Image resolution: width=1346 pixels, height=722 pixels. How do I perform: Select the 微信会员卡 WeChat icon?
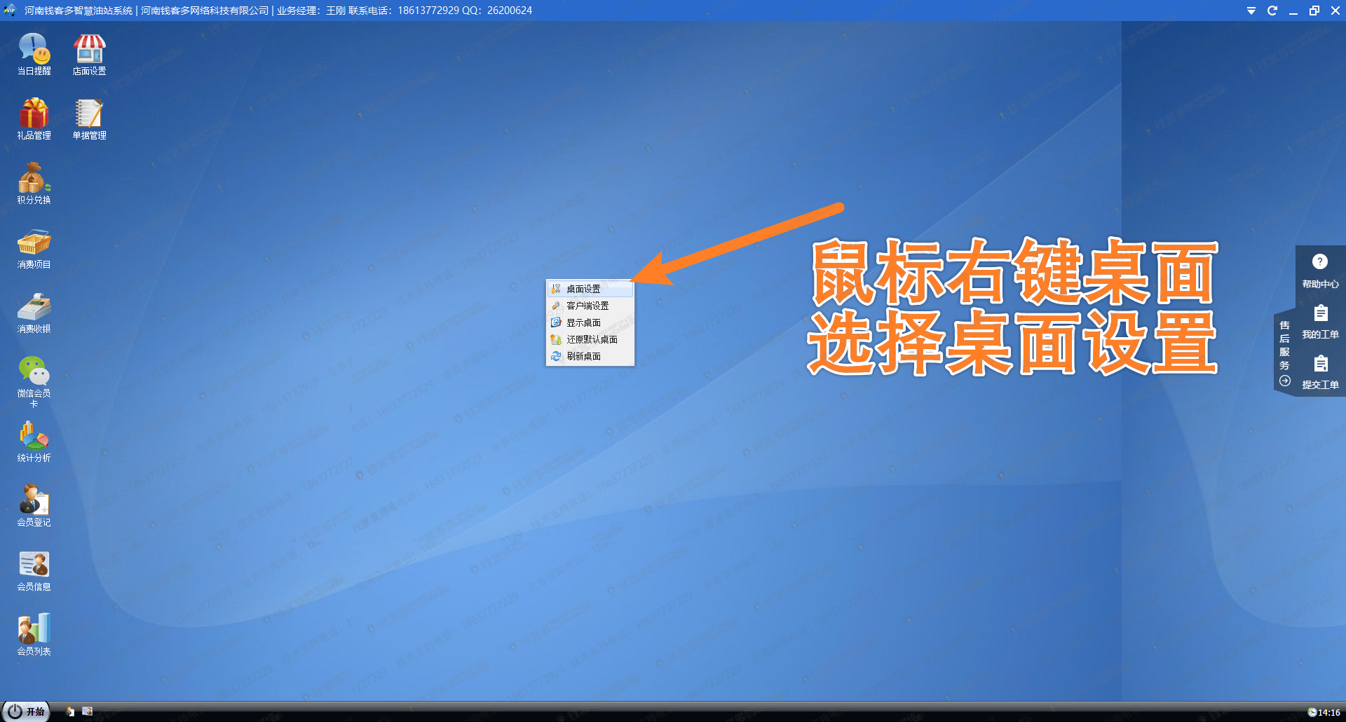[34, 381]
